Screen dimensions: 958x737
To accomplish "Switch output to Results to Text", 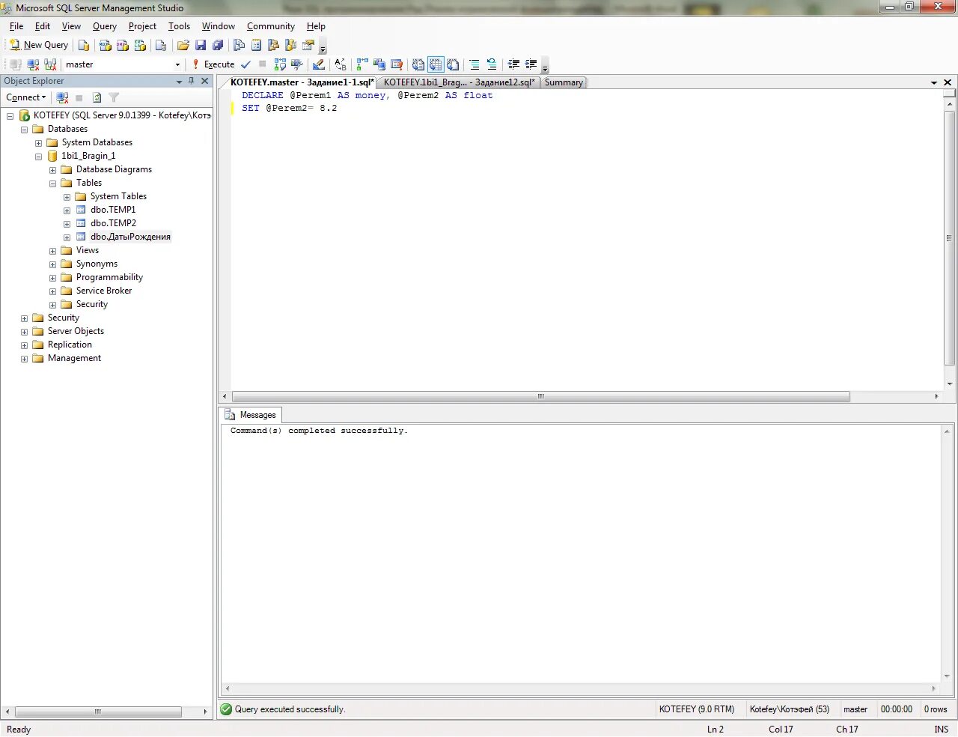I will (x=418, y=64).
